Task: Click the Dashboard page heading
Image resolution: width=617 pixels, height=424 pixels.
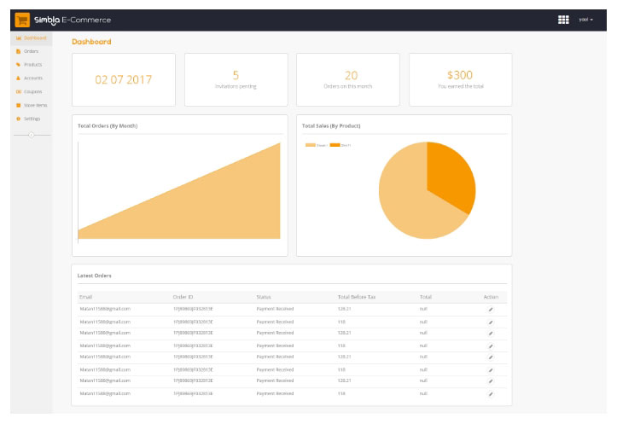Action: pos(91,42)
